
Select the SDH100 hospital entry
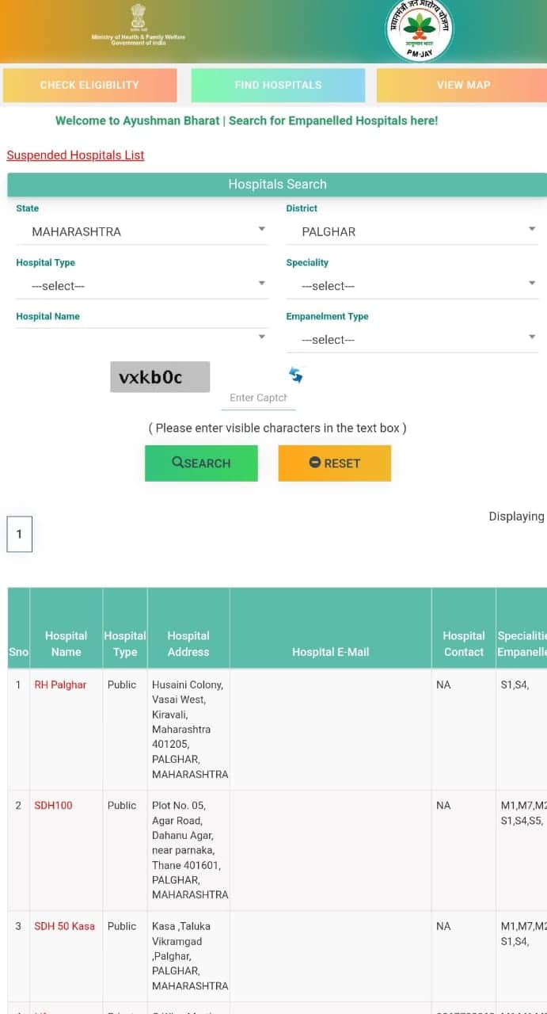click(x=53, y=805)
